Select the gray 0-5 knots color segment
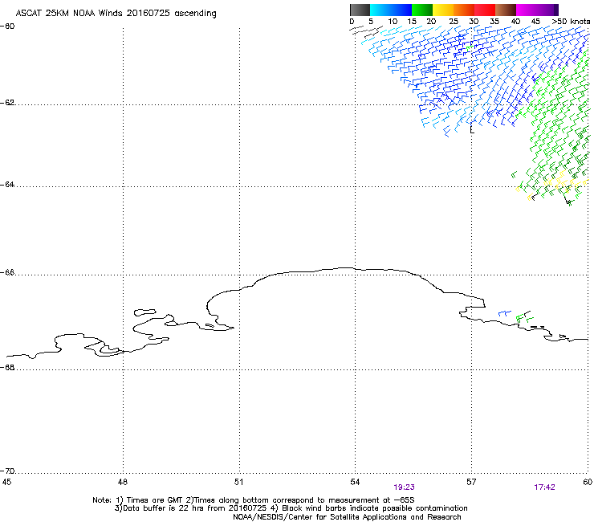 [360, 10]
